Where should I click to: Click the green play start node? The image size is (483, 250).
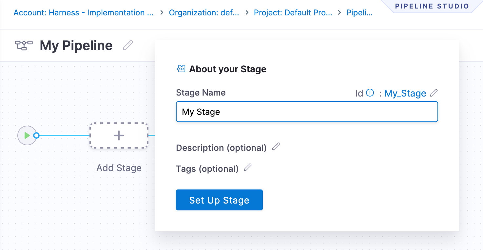pos(27,135)
